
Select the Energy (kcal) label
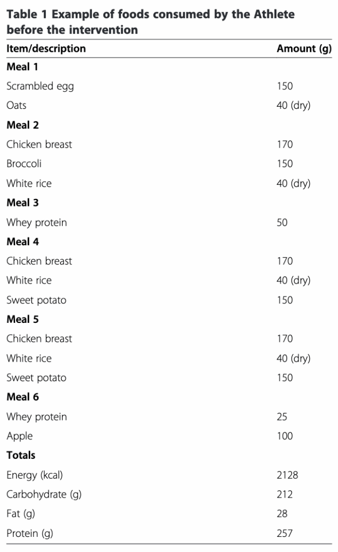coord(38,475)
